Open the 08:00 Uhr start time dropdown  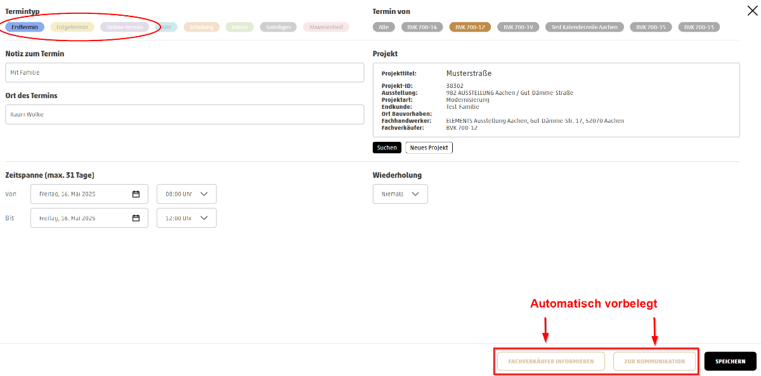(186, 194)
